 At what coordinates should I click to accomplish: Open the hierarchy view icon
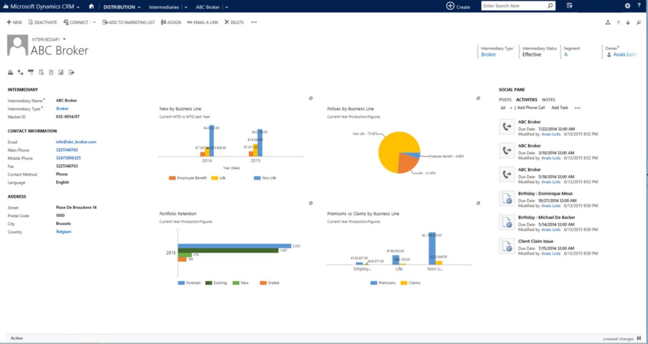point(607,23)
